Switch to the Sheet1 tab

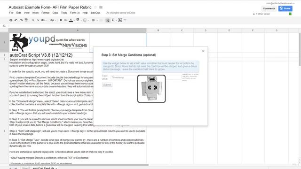(26, 168)
